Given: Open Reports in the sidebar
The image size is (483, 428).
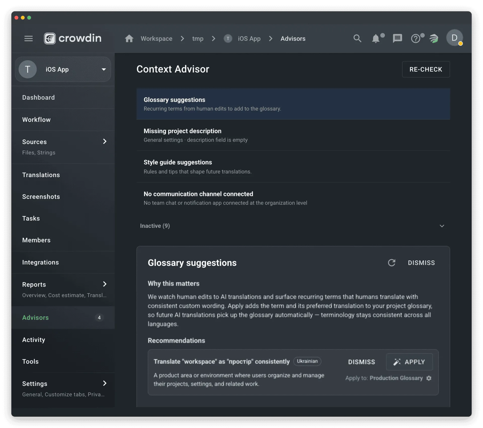Looking at the screenshot, I should pyautogui.click(x=63, y=290).
